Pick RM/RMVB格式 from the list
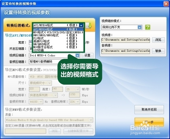The width and height of the screenshot is (170, 139). point(58,44)
